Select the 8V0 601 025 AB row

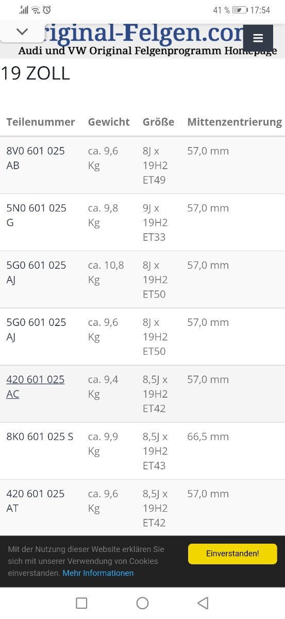click(x=142, y=166)
